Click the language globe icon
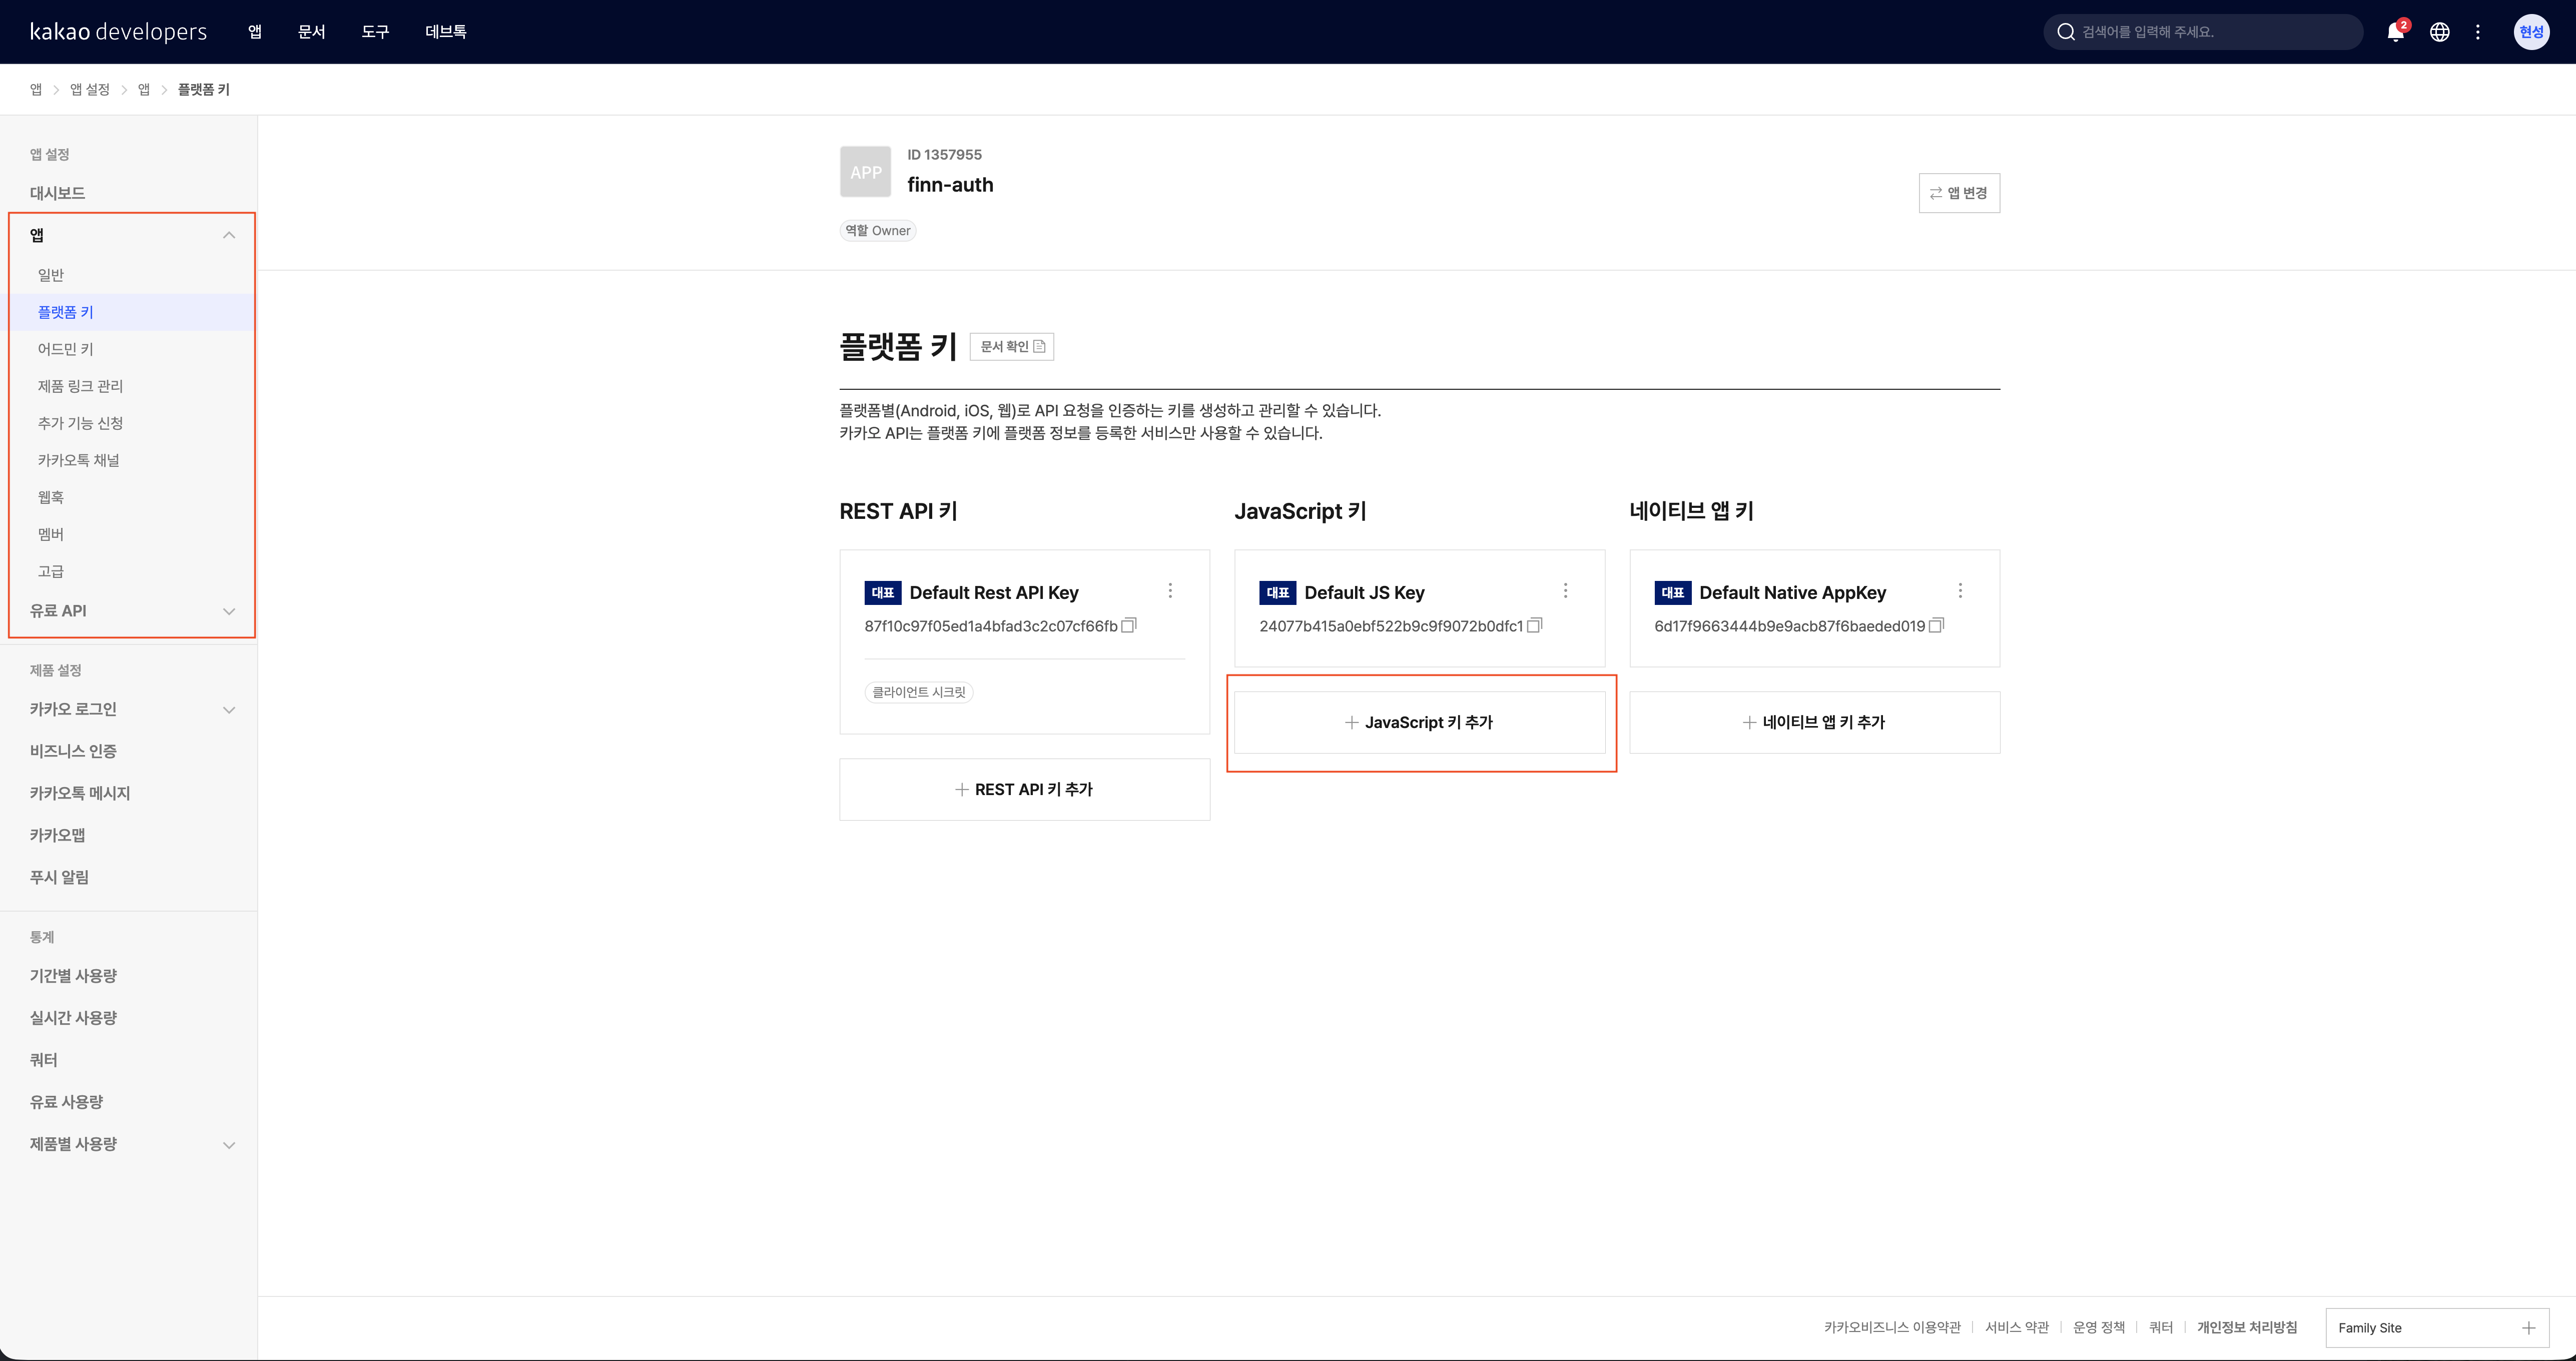The height and width of the screenshot is (1361, 2576). (x=2440, y=32)
